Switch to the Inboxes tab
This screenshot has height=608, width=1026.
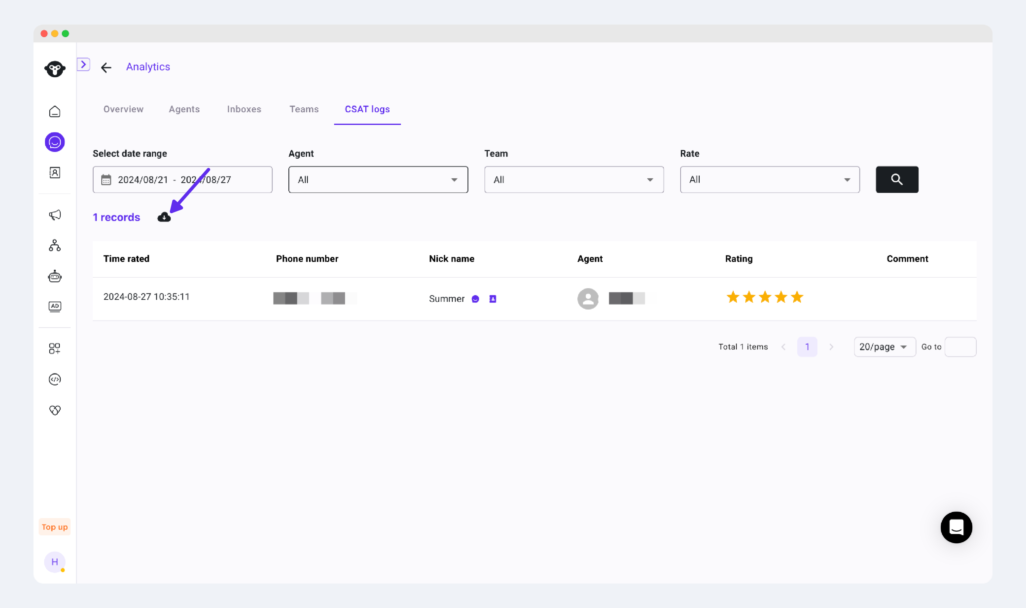[244, 109]
